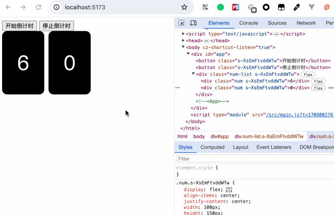The height and width of the screenshot is (215, 334).
Task: Open the green circle extension
Action: click(x=221, y=7)
